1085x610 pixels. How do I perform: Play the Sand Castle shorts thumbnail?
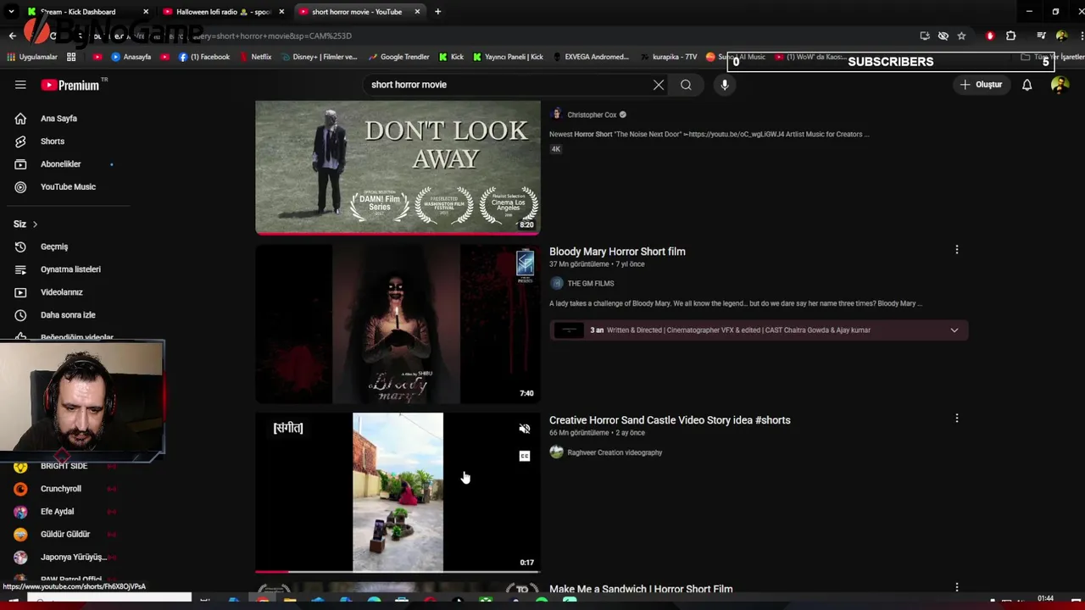point(398,492)
